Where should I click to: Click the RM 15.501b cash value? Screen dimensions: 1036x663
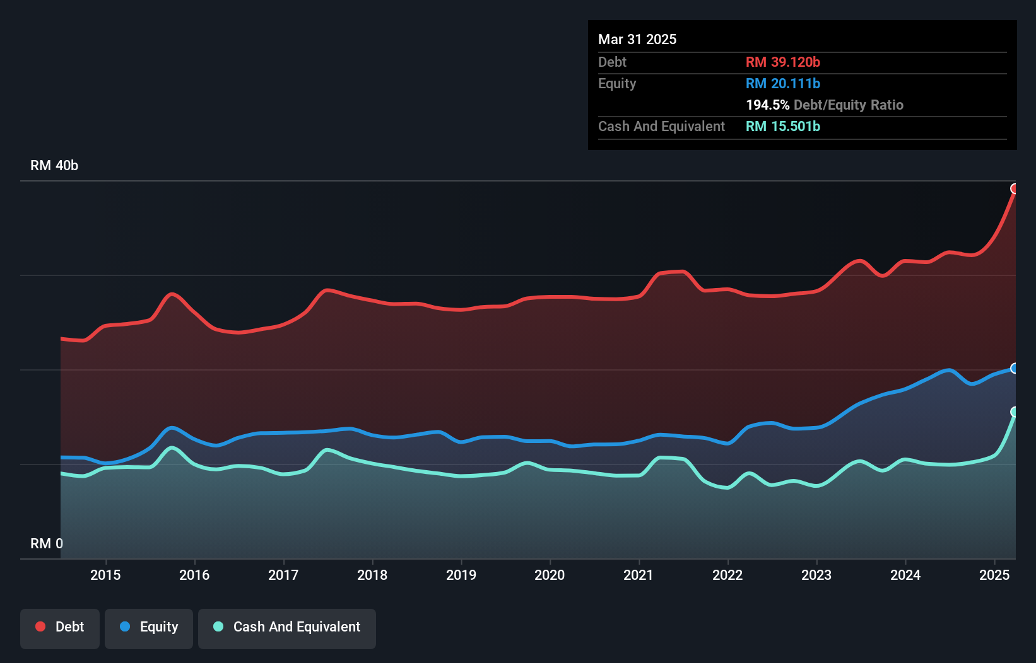783,126
